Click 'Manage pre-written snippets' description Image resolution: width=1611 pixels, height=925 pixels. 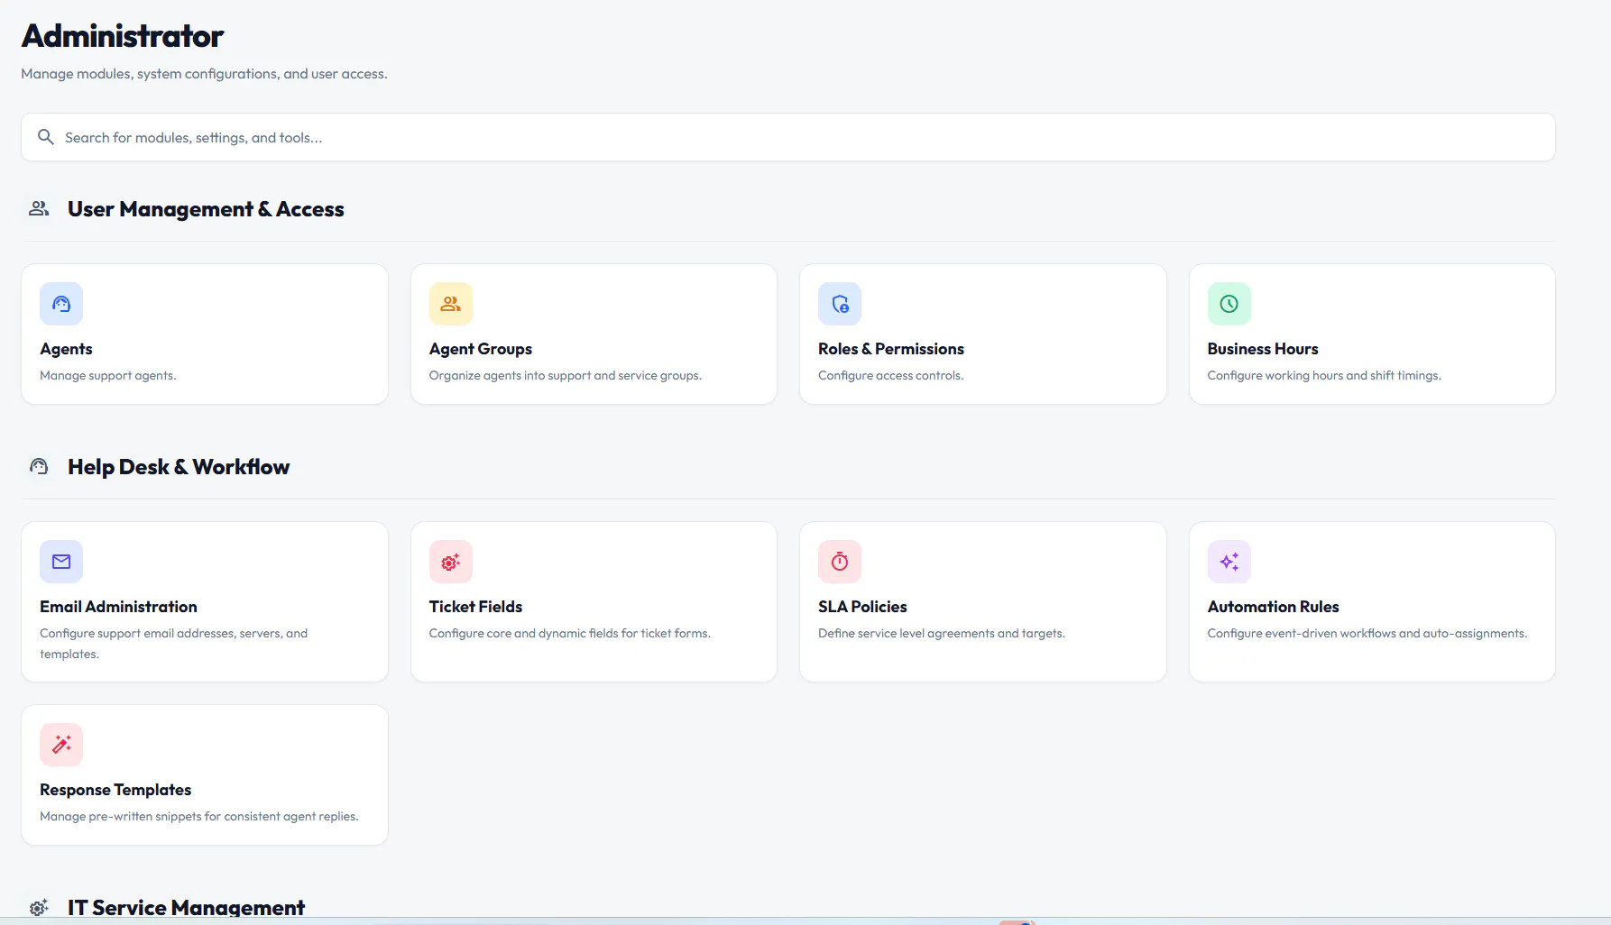pos(198,816)
